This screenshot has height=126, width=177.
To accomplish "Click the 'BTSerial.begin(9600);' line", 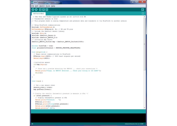I will 57,56.
